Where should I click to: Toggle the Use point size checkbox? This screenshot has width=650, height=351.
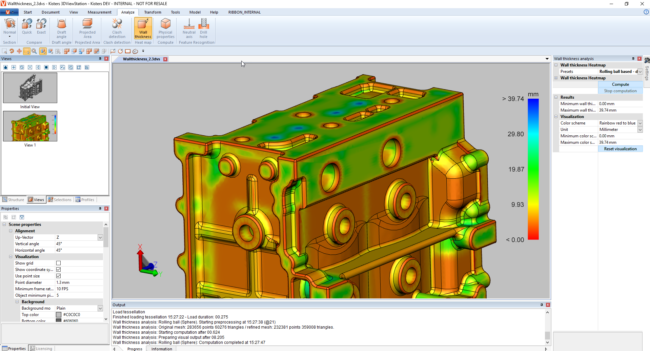click(x=58, y=276)
